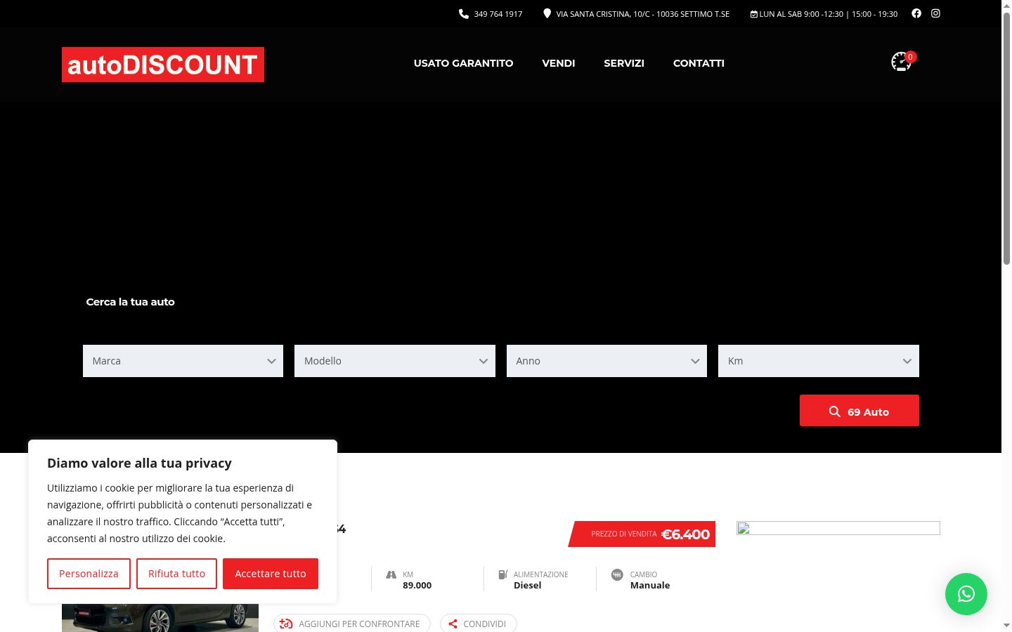1012x632 pixels.
Task: Go to the CONTATTI page
Action: click(x=699, y=63)
